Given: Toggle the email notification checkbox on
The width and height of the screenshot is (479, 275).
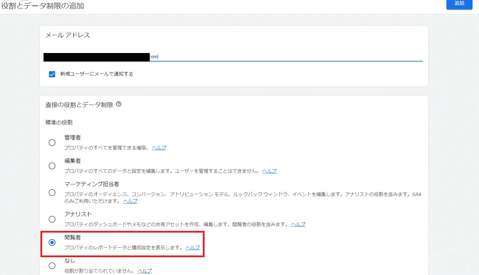Looking at the screenshot, I should (x=52, y=74).
